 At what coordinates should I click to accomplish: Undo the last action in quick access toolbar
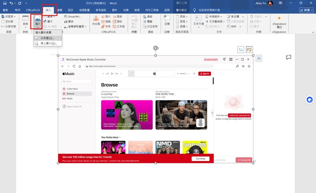[x=11, y=3]
